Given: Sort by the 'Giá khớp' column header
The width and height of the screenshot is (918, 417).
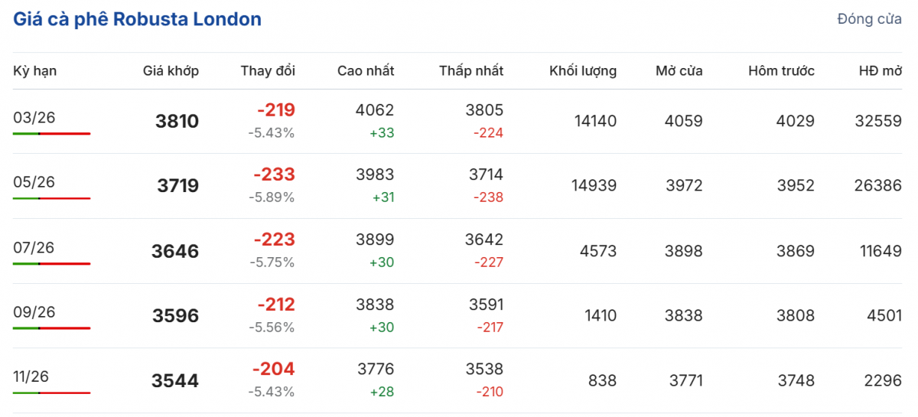Looking at the screenshot, I should (171, 71).
